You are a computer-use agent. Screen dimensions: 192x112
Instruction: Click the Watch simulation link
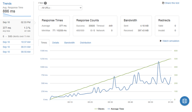click(x=171, y=41)
